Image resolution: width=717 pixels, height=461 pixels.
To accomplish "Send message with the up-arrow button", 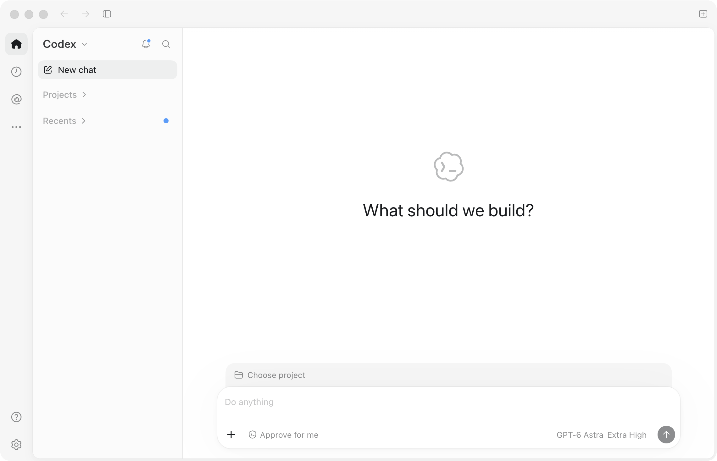I will click(666, 435).
